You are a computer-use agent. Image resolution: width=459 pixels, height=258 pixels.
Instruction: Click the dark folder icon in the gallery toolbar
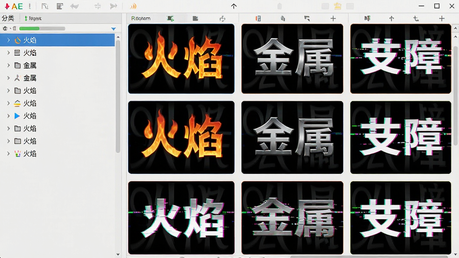[195, 18]
